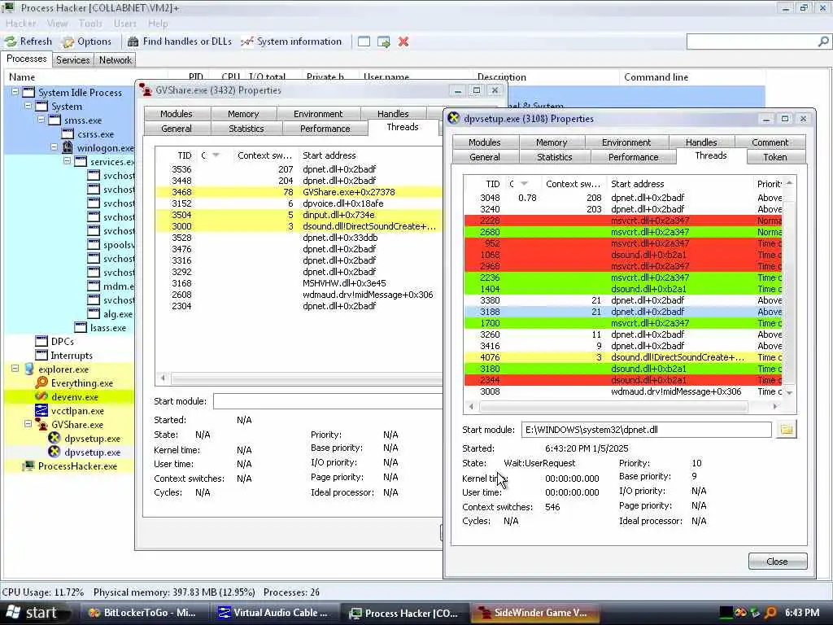
Task: Open Statistics tab in GVShare Properties
Action: click(x=246, y=128)
